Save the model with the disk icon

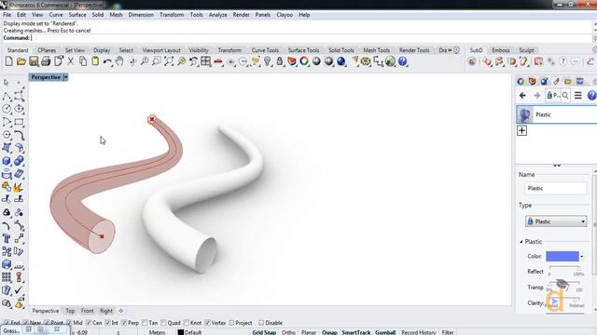pos(34,61)
